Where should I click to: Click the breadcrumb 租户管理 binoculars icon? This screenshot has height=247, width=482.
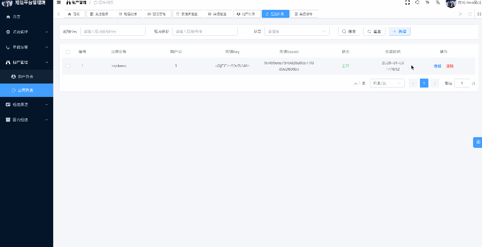(68, 3)
